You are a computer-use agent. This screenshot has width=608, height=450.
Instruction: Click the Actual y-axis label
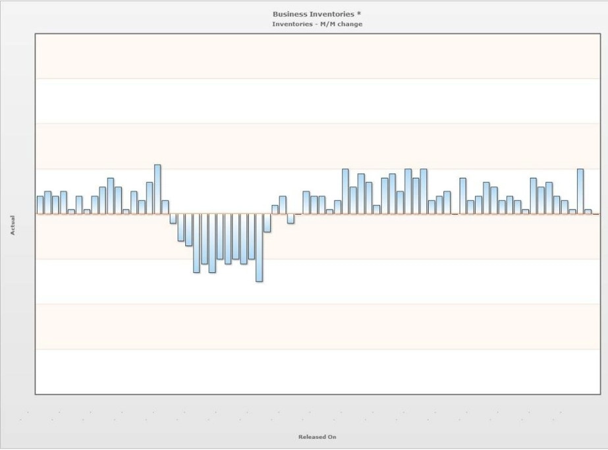point(13,225)
